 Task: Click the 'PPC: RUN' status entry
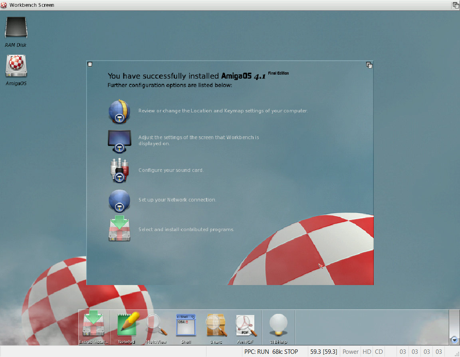pos(257,352)
